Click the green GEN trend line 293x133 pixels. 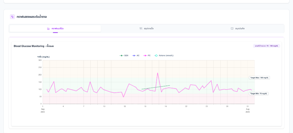[156, 87]
